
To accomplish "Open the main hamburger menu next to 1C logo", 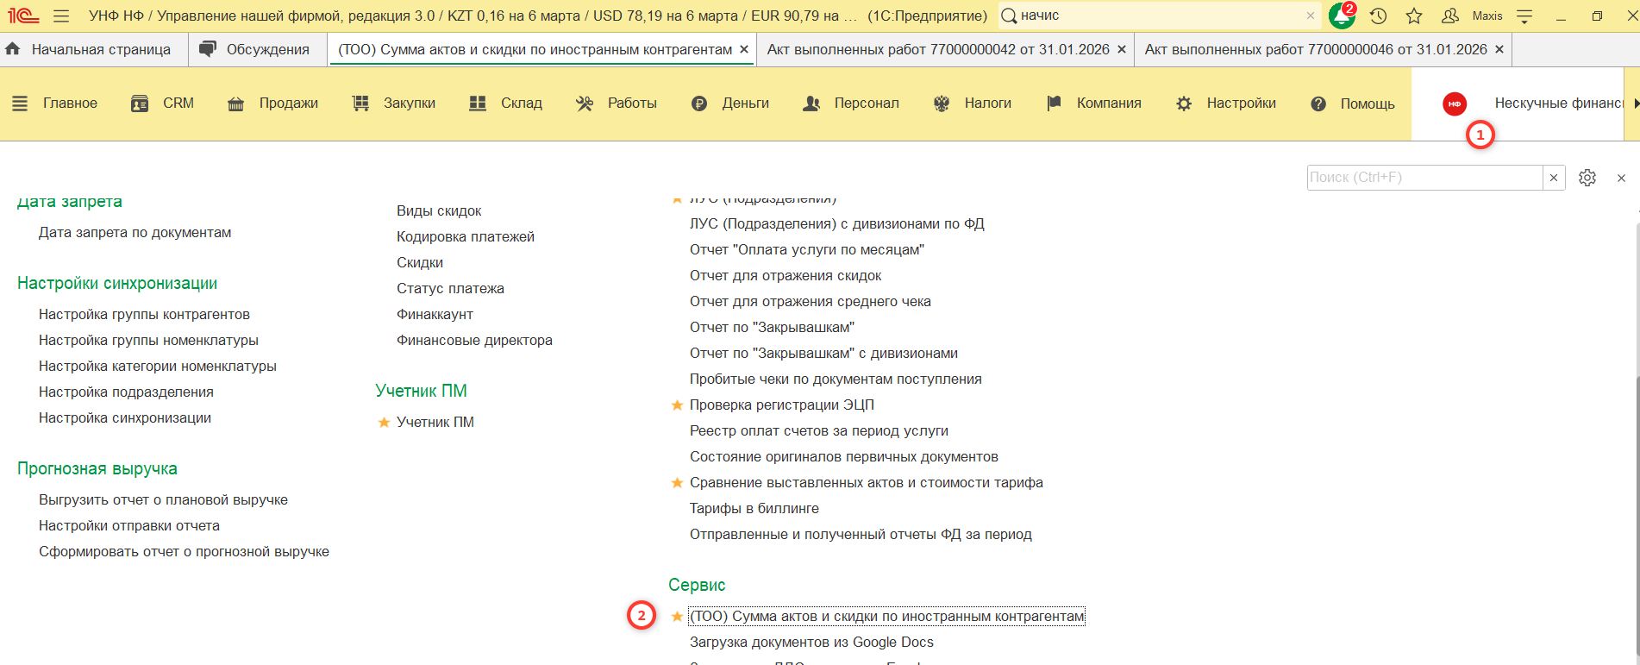I will pos(61,16).
